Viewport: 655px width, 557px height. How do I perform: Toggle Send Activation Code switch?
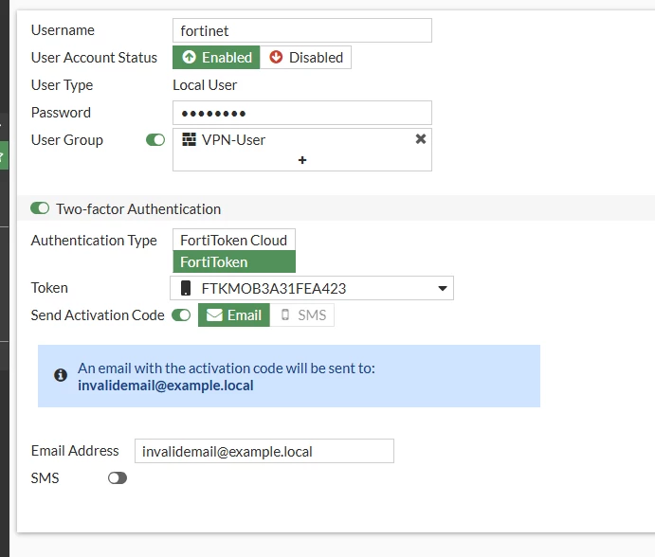[x=181, y=314]
